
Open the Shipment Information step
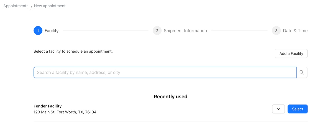185,31
